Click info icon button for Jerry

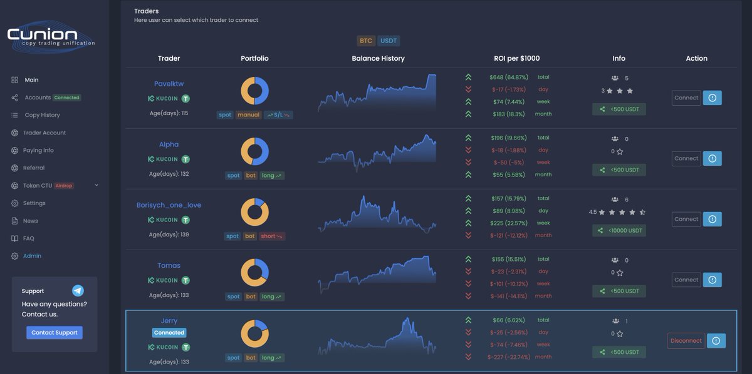(716, 341)
